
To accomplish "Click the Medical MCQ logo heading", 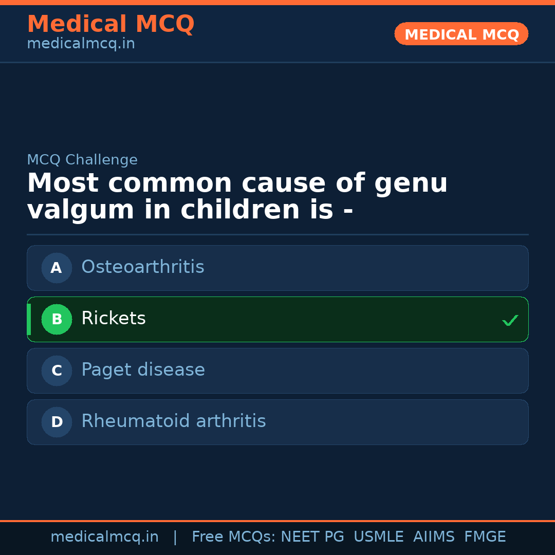I will point(110,24).
